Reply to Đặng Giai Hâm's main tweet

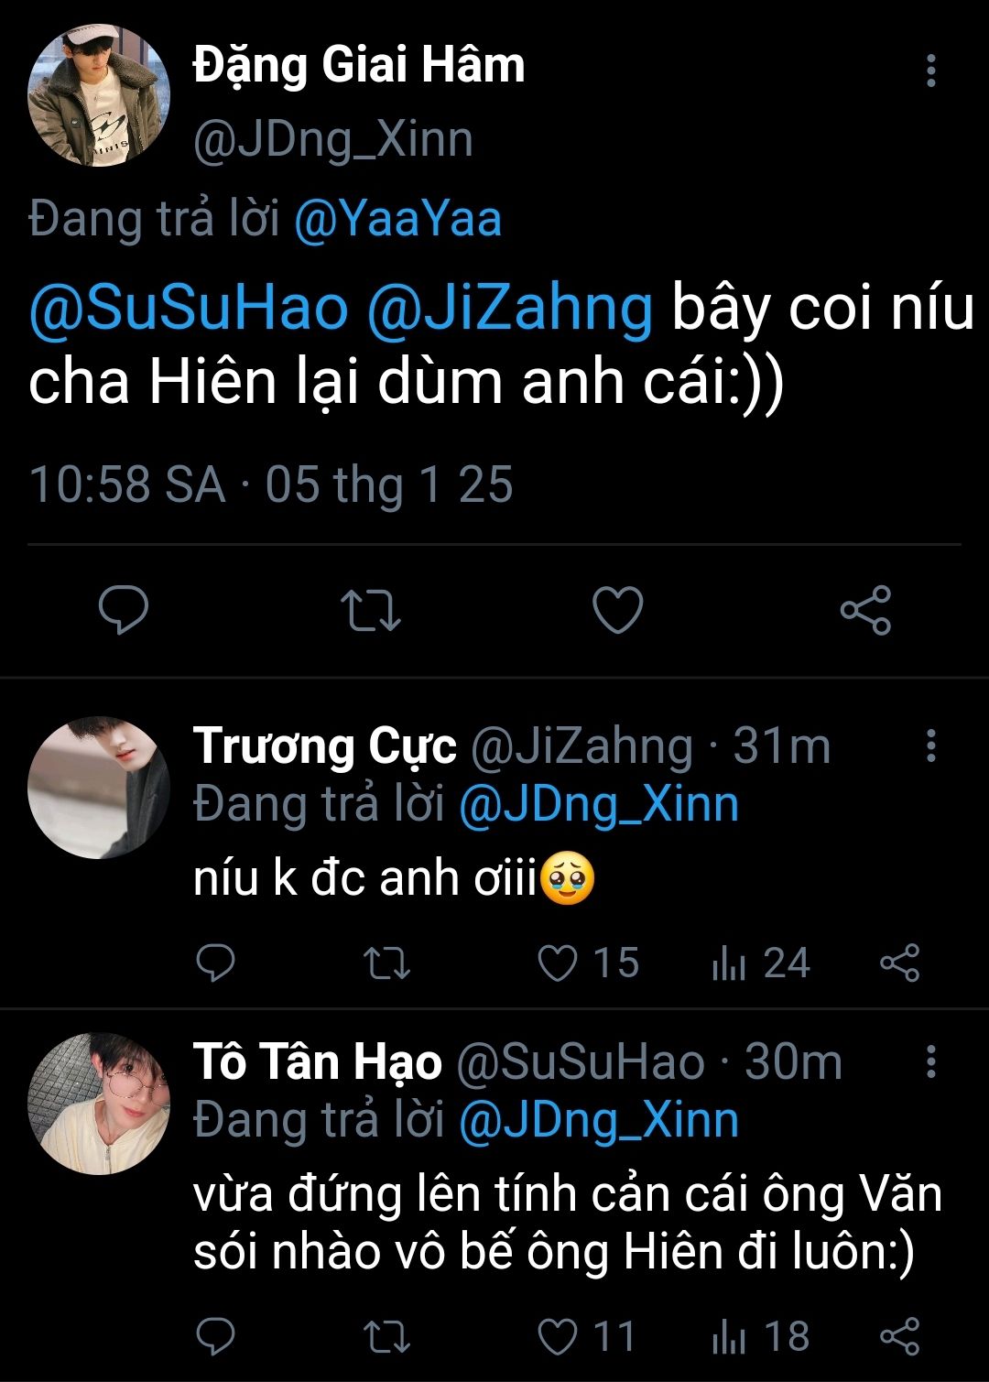(124, 610)
